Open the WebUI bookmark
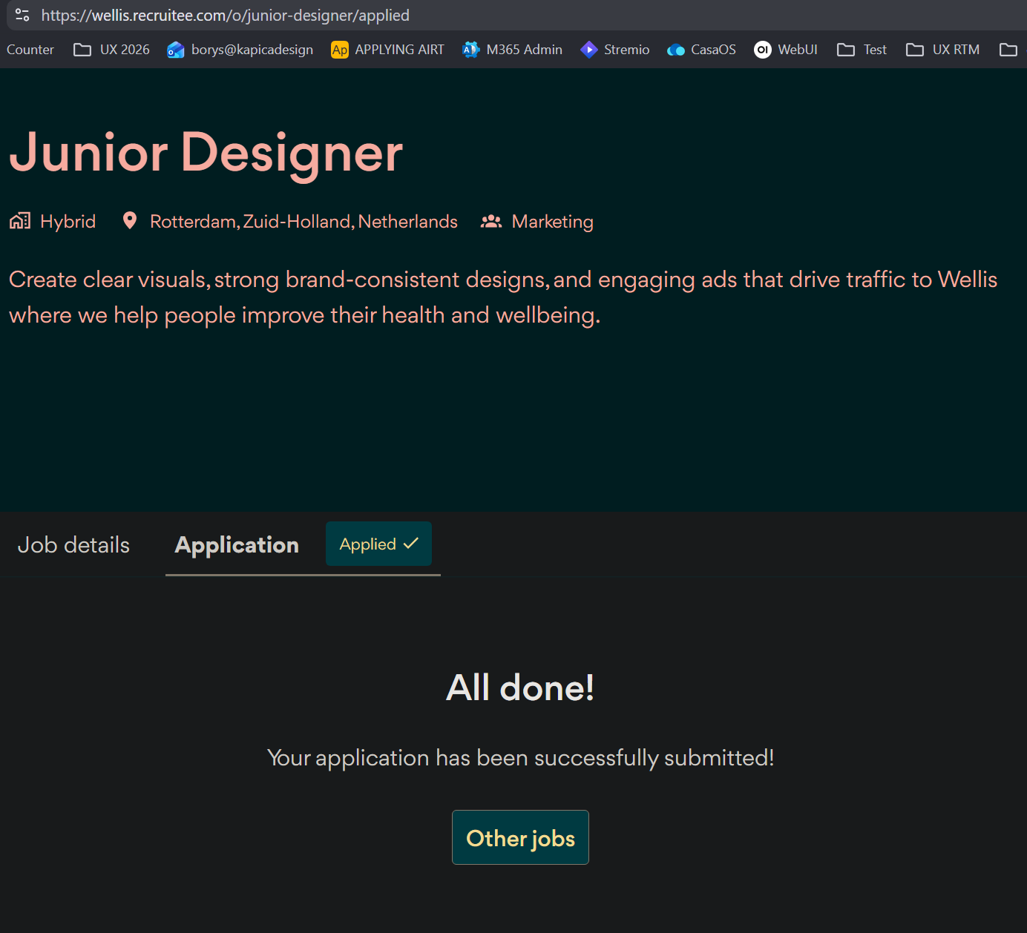Viewport: 1027px width, 933px height. 785,50
